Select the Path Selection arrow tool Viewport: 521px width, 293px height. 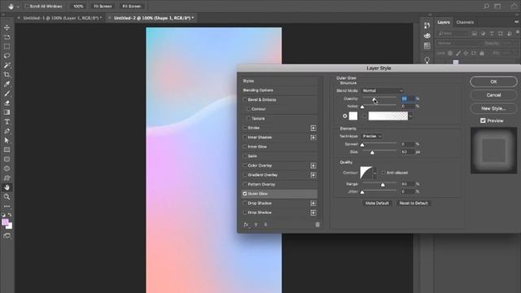pos(7,141)
